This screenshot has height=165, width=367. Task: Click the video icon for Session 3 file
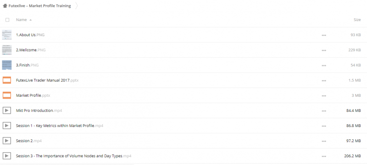point(7,156)
